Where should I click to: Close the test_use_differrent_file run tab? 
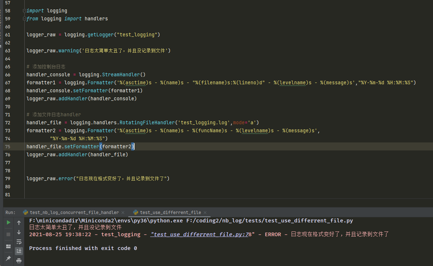[x=205, y=213]
